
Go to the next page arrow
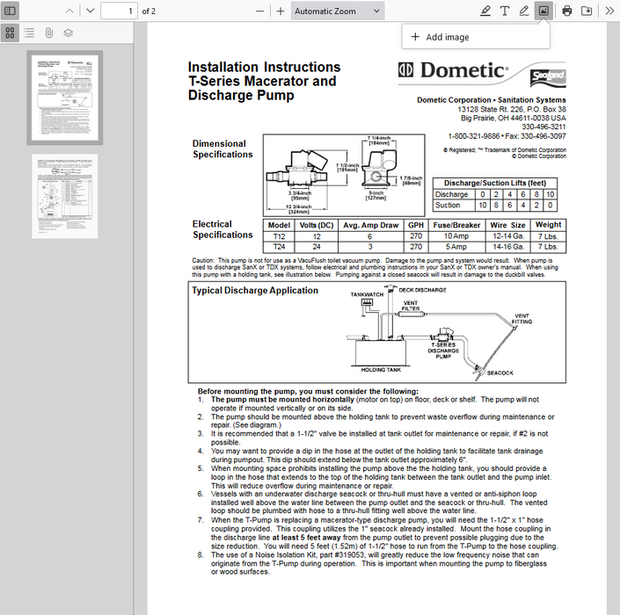click(x=89, y=11)
